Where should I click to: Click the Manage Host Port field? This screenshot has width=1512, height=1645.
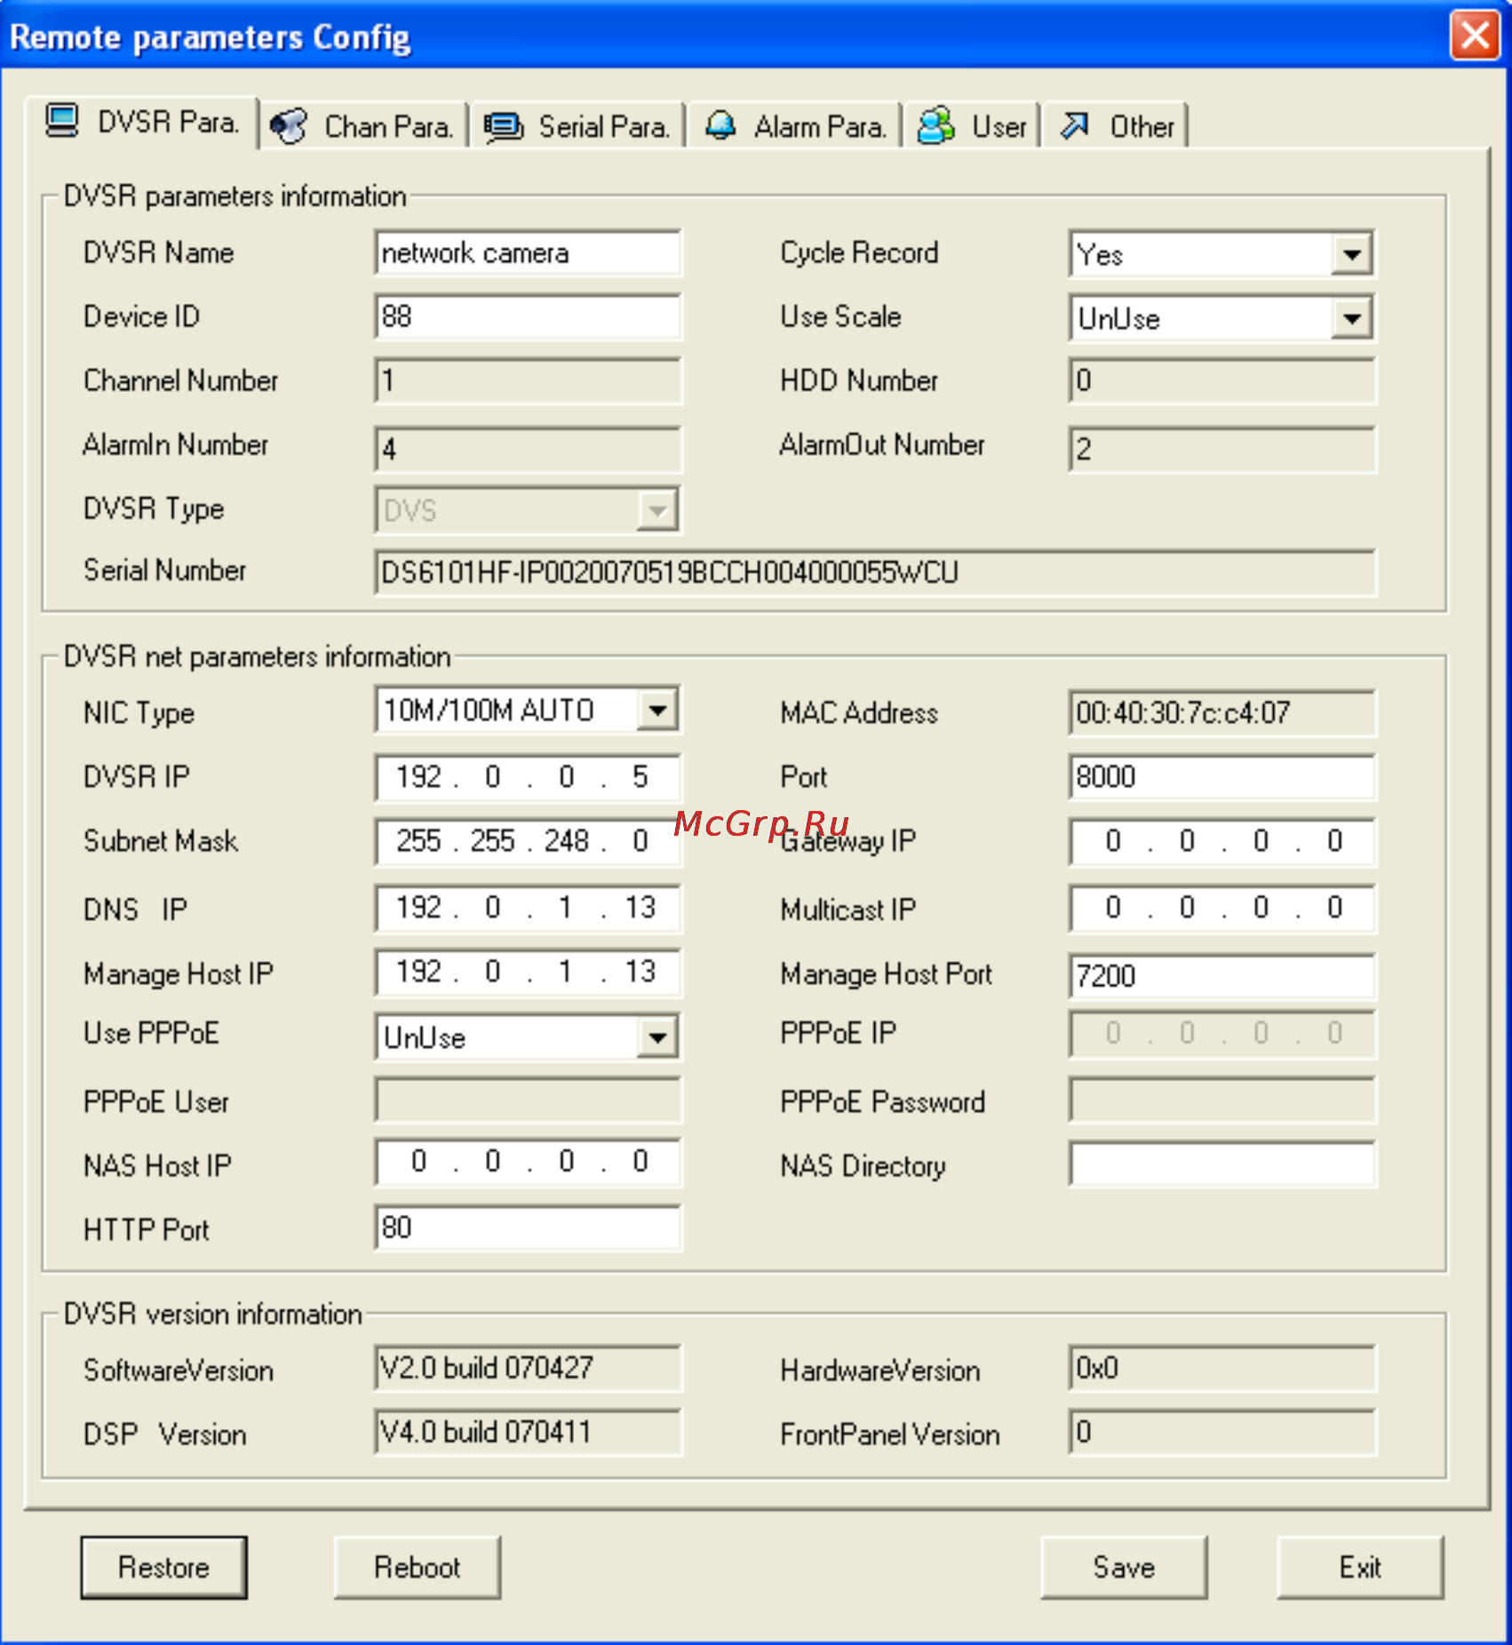point(1222,976)
